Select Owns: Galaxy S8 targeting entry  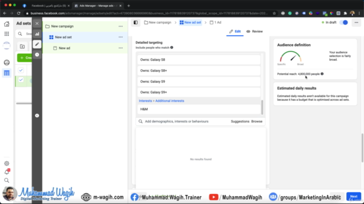[x=199, y=59]
